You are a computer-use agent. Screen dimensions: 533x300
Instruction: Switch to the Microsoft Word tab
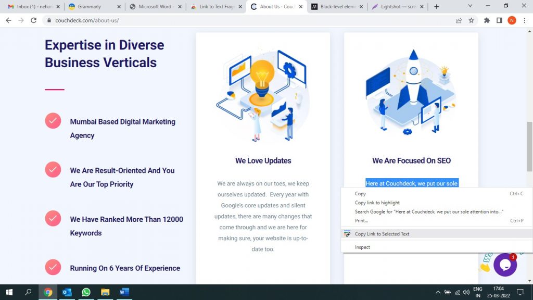(x=155, y=6)
